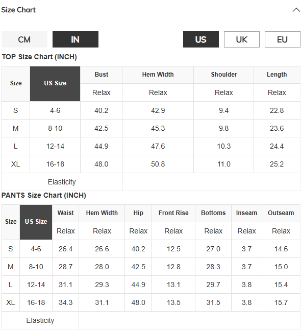Switch measurements to CM

pyautogui.click(x=24, y=39)
